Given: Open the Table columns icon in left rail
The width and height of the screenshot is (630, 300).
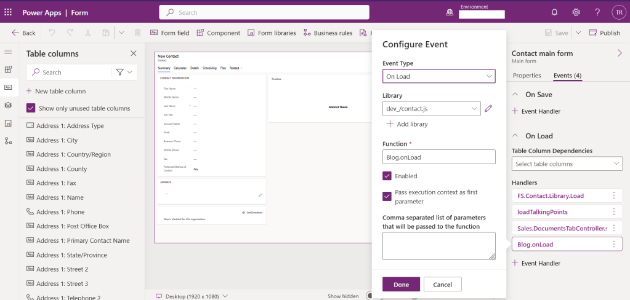Looking at the screenshot, I should point(8,87).
